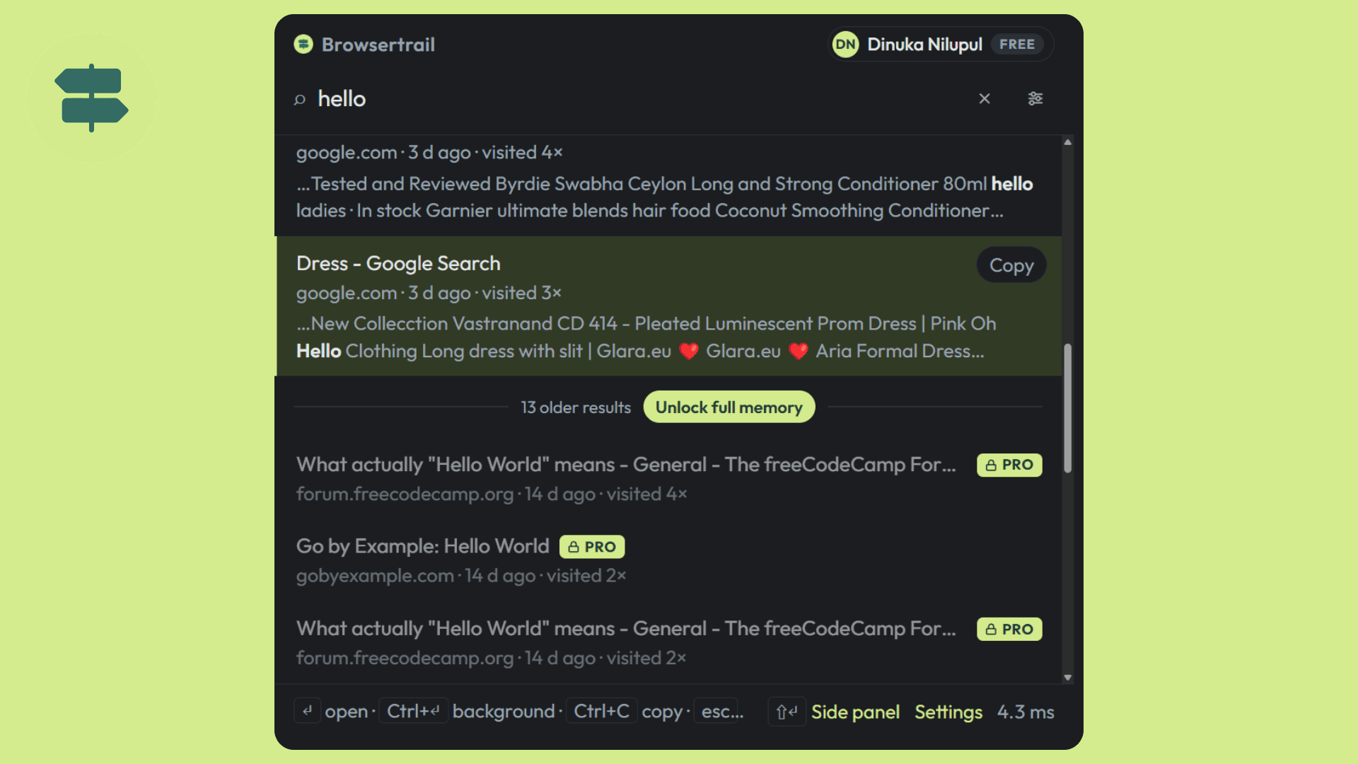Image resolution: width=1358 pixels, height=764 pixels.
Task: Click the DN user avatar
Action: pyautogui.click(x=845, y=45)
